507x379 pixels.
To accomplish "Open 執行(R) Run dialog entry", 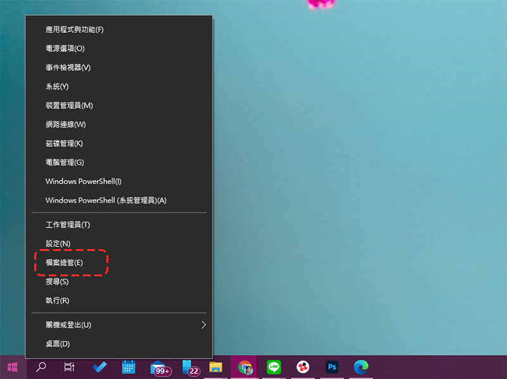I will point(119,301).
